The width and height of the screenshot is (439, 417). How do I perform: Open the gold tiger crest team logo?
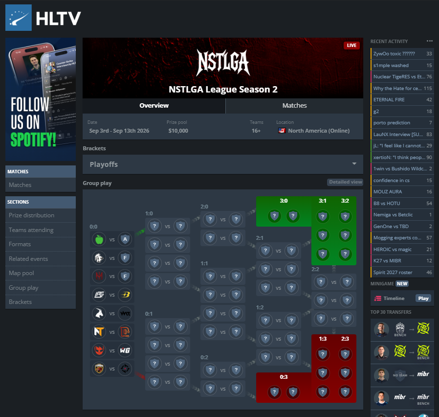pyautogui.click(x=99, y=369)
